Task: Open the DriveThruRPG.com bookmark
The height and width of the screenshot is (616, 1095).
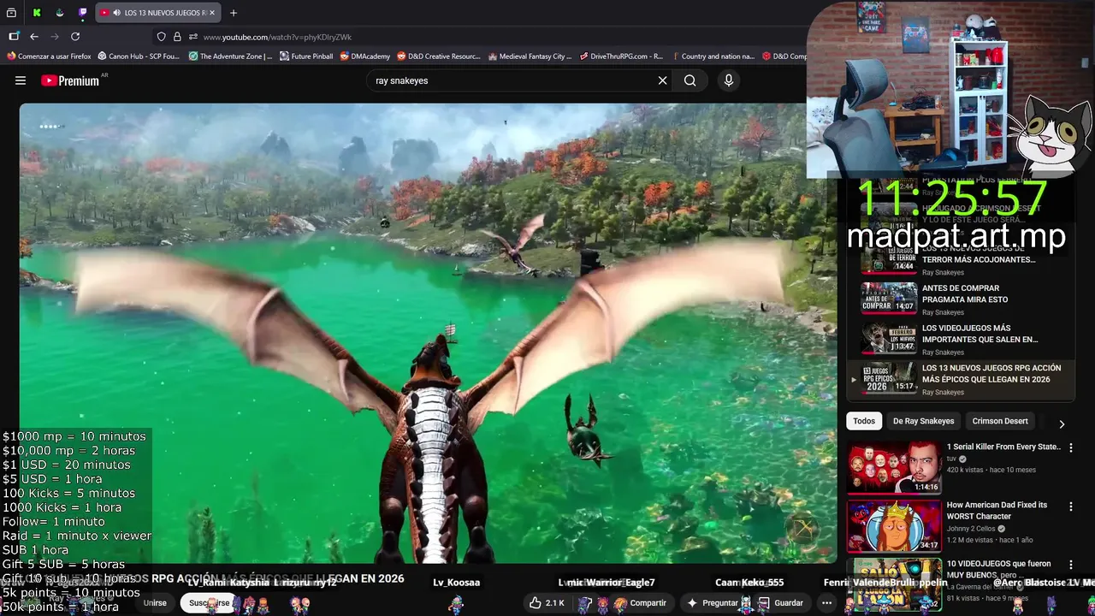Action: click(x=621, y=56)
